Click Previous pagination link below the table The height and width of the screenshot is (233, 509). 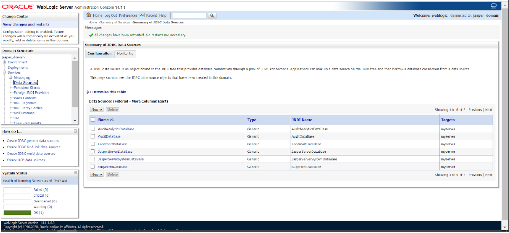pos(475,175)
